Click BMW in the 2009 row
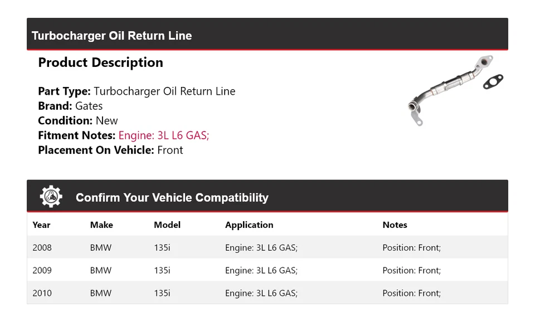The height and width of the screenshot is (322, 535). coord(101,270)
